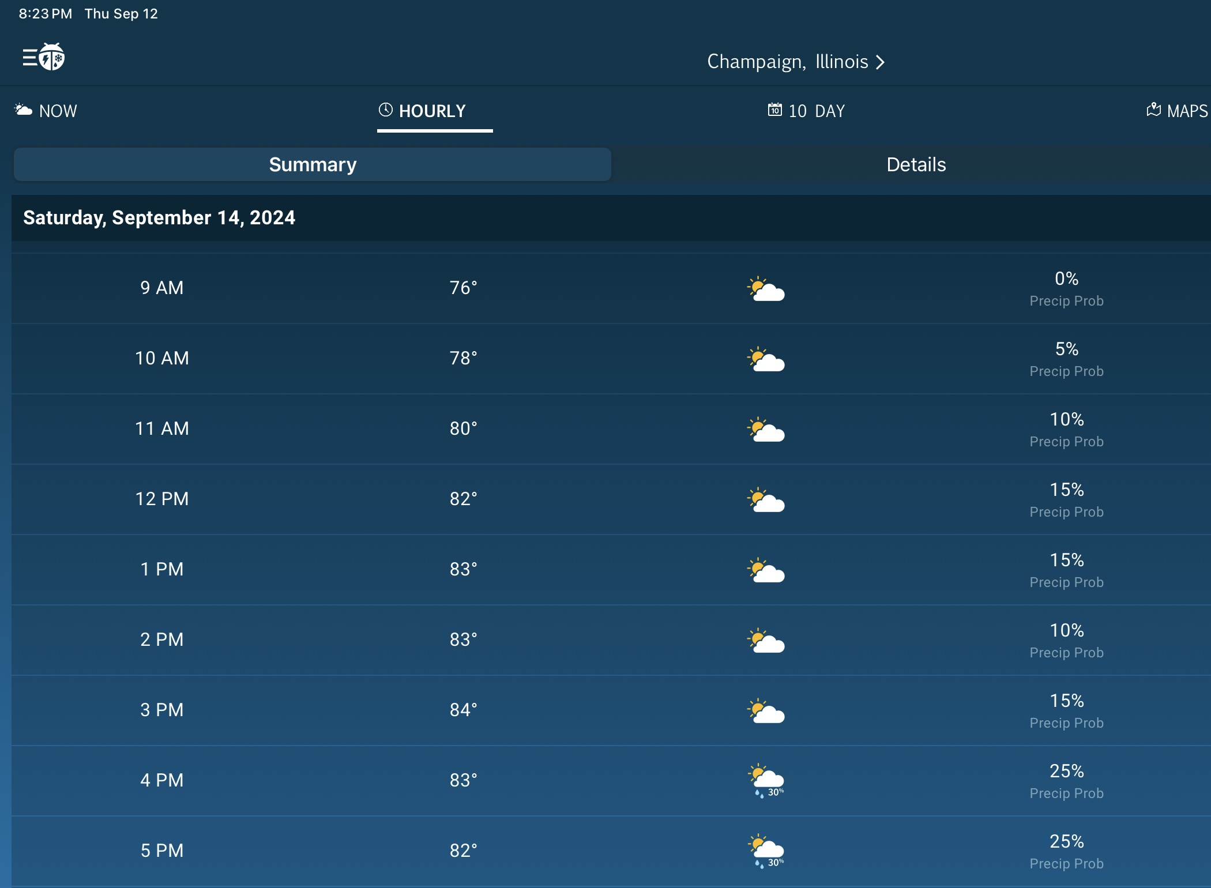Open the WeatherBug hamburger menu logo
Screen dimensions: 1211x888
tap(44, 57)
